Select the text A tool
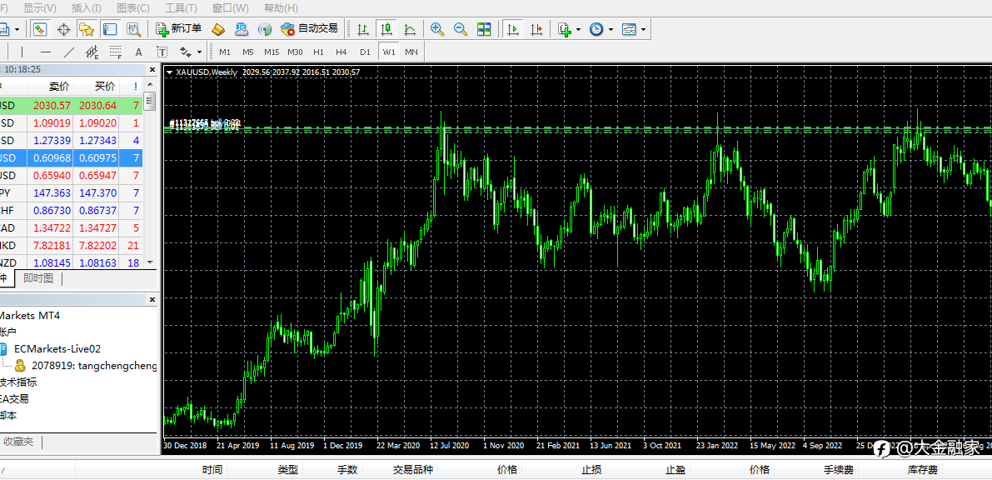The height and width of the screenshot is (480, 992). (x=138, y=52)
